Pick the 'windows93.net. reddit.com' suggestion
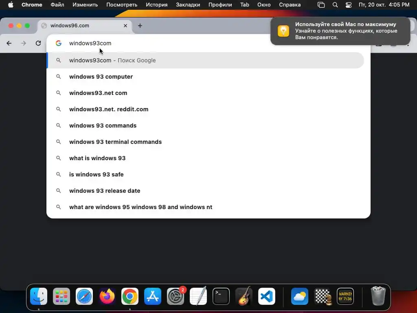The width and height of the screenshot is (417, 313). (x=205, y=109)
